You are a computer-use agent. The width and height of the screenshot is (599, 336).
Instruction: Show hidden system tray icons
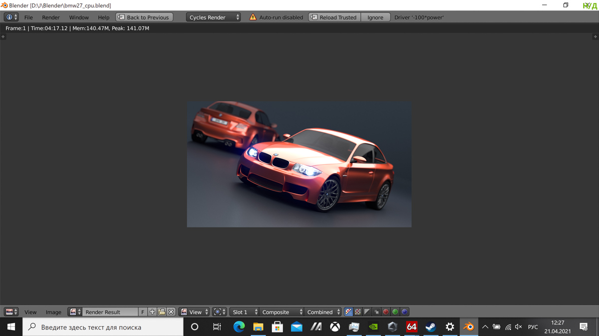tap(485, 327)
